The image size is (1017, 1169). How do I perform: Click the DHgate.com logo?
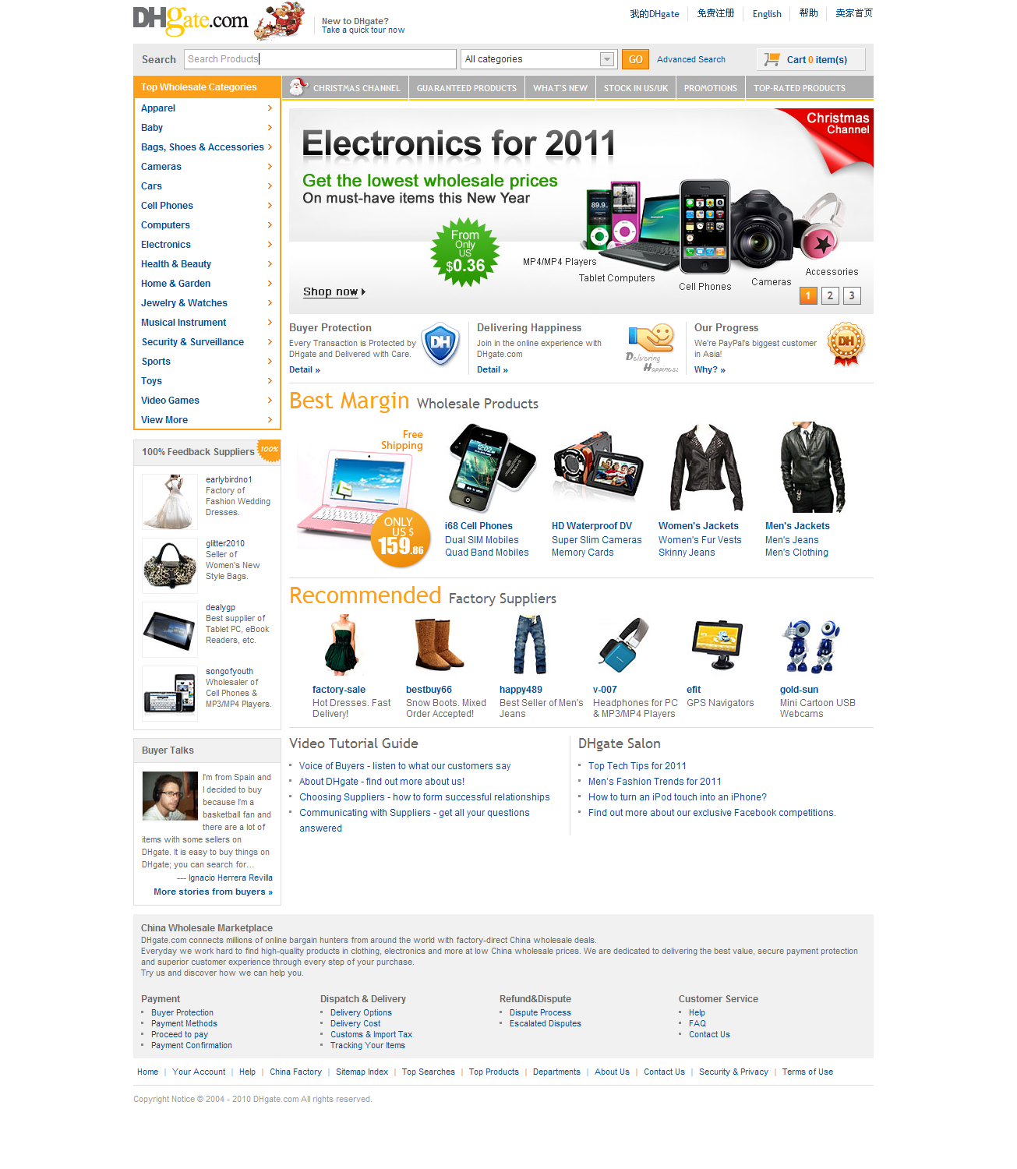click(x=191, y=19)
